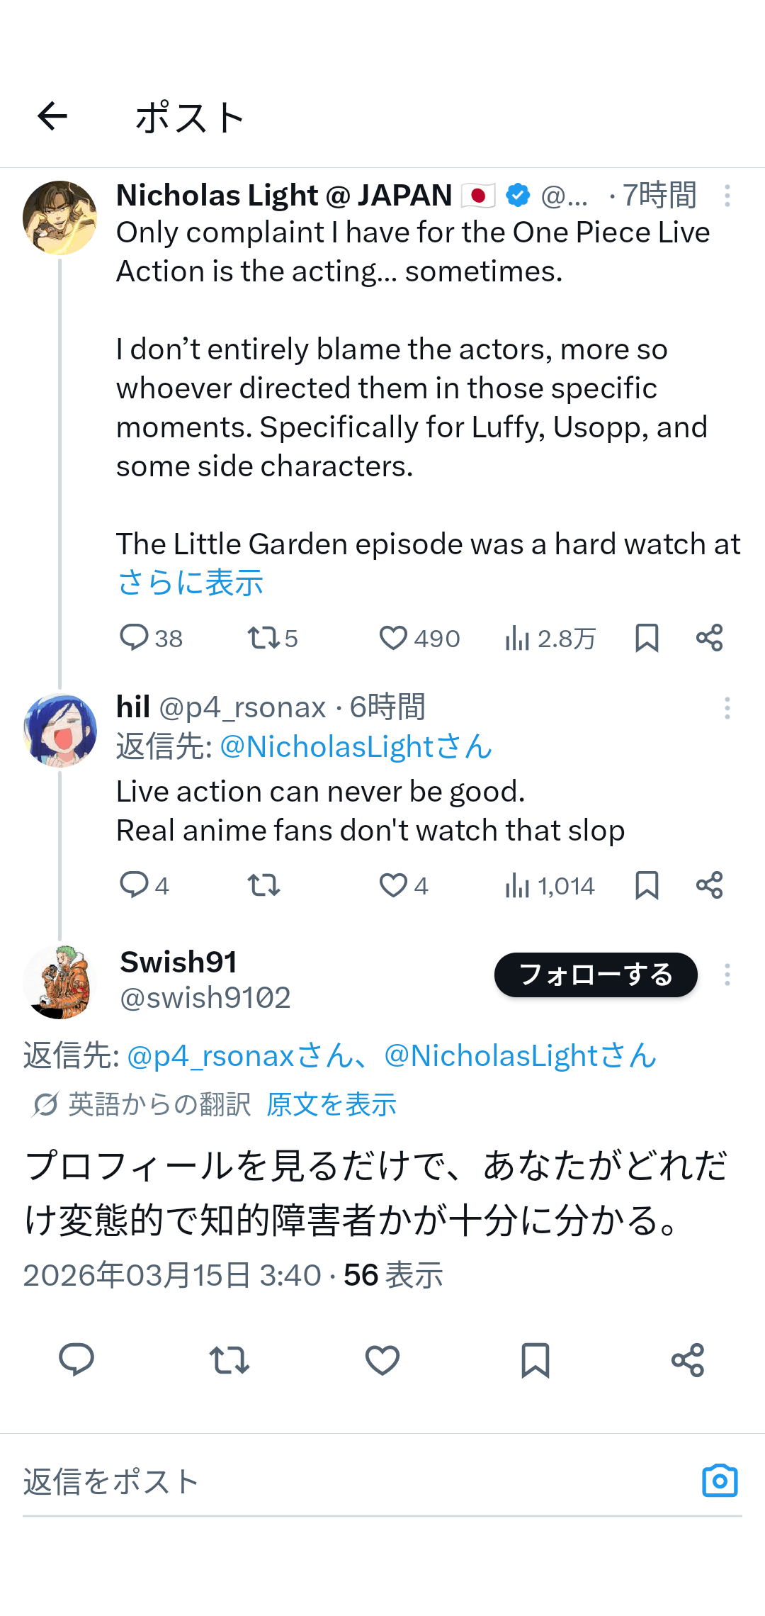Image resolution: width=765 pixels, height=1616 pixels.
Task: Tap the 返信をポスト reply field
Action: point(283,1481)
